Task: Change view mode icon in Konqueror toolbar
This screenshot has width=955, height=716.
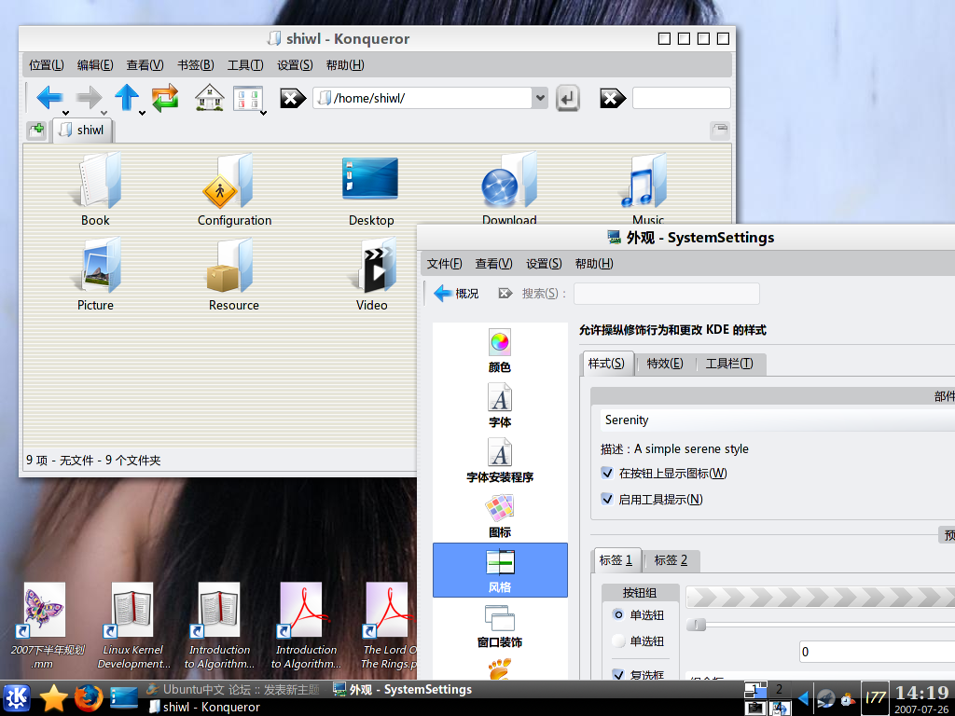Action: click(x=248, y=98)
